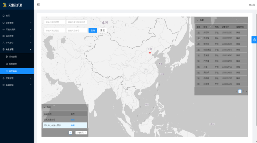Collapse the 安全管理 menu section
The image size is (257, 143).
31,50
